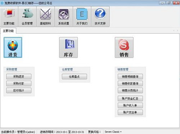Screen dimensions: 180x134
Task: Click the app icon in title bar
Action: (x=2, y=3)
